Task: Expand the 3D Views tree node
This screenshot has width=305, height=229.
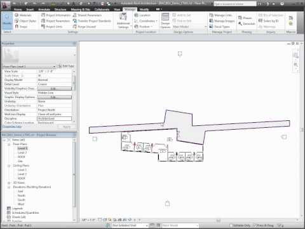Action: pos(9,183)
